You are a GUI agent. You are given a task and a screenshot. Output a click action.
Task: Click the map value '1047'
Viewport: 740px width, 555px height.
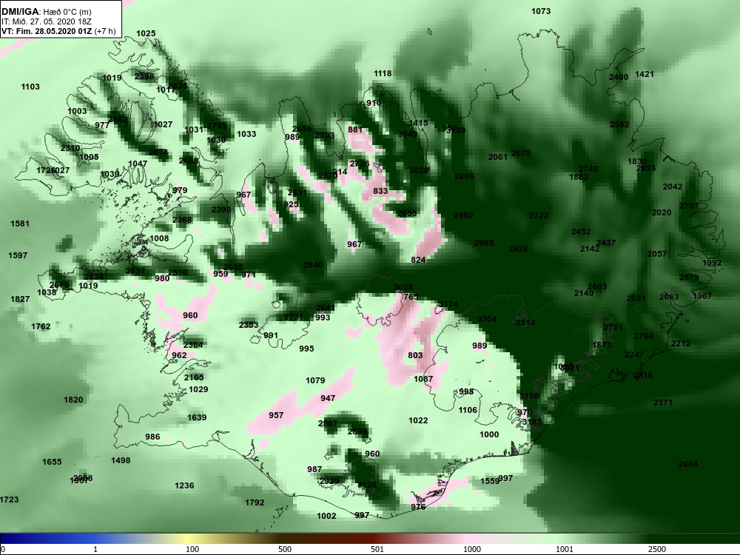[138, 164]
